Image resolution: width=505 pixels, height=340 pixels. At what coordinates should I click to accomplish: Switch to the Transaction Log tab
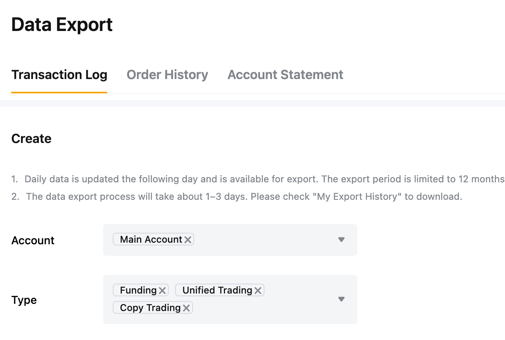tap(59, 75)
